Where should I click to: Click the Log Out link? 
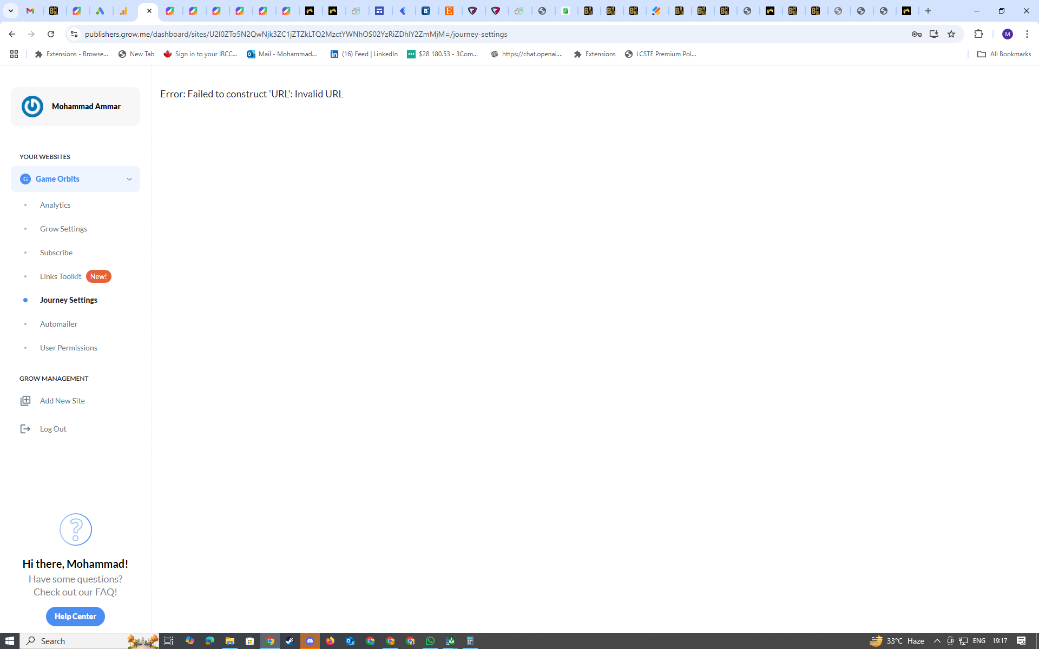(53, 429)
